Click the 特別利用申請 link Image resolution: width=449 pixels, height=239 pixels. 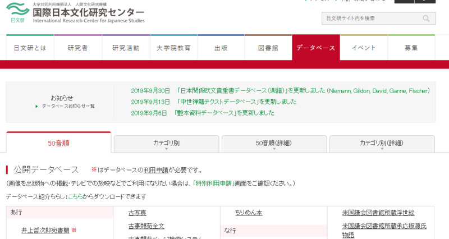pyautogui.click(x=214, y=183)
